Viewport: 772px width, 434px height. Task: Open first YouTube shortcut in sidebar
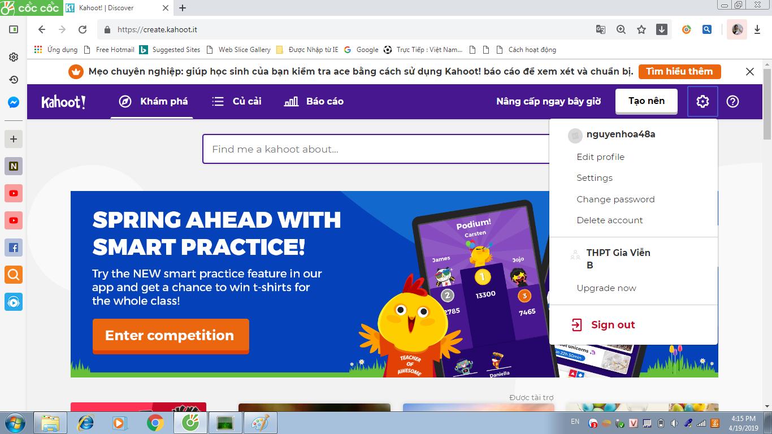tap(14, 193)
